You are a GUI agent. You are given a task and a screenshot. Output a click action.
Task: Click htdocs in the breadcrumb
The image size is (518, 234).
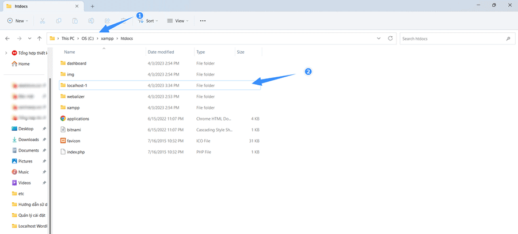pyautogui.click(x=127, y=39)
